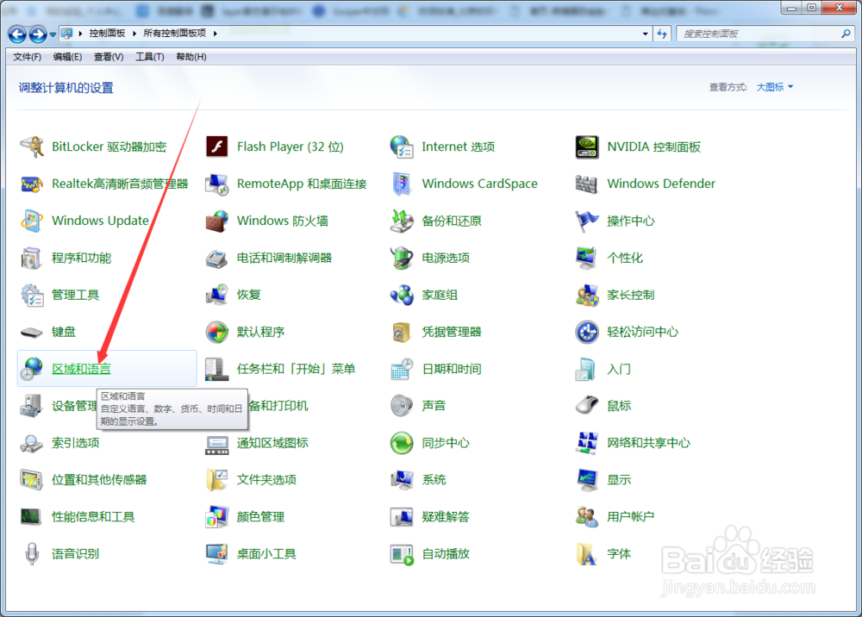Viewport: 862px width, 617px height.
Task: Open the 工具(T) menu
Action: pos(149,57)
